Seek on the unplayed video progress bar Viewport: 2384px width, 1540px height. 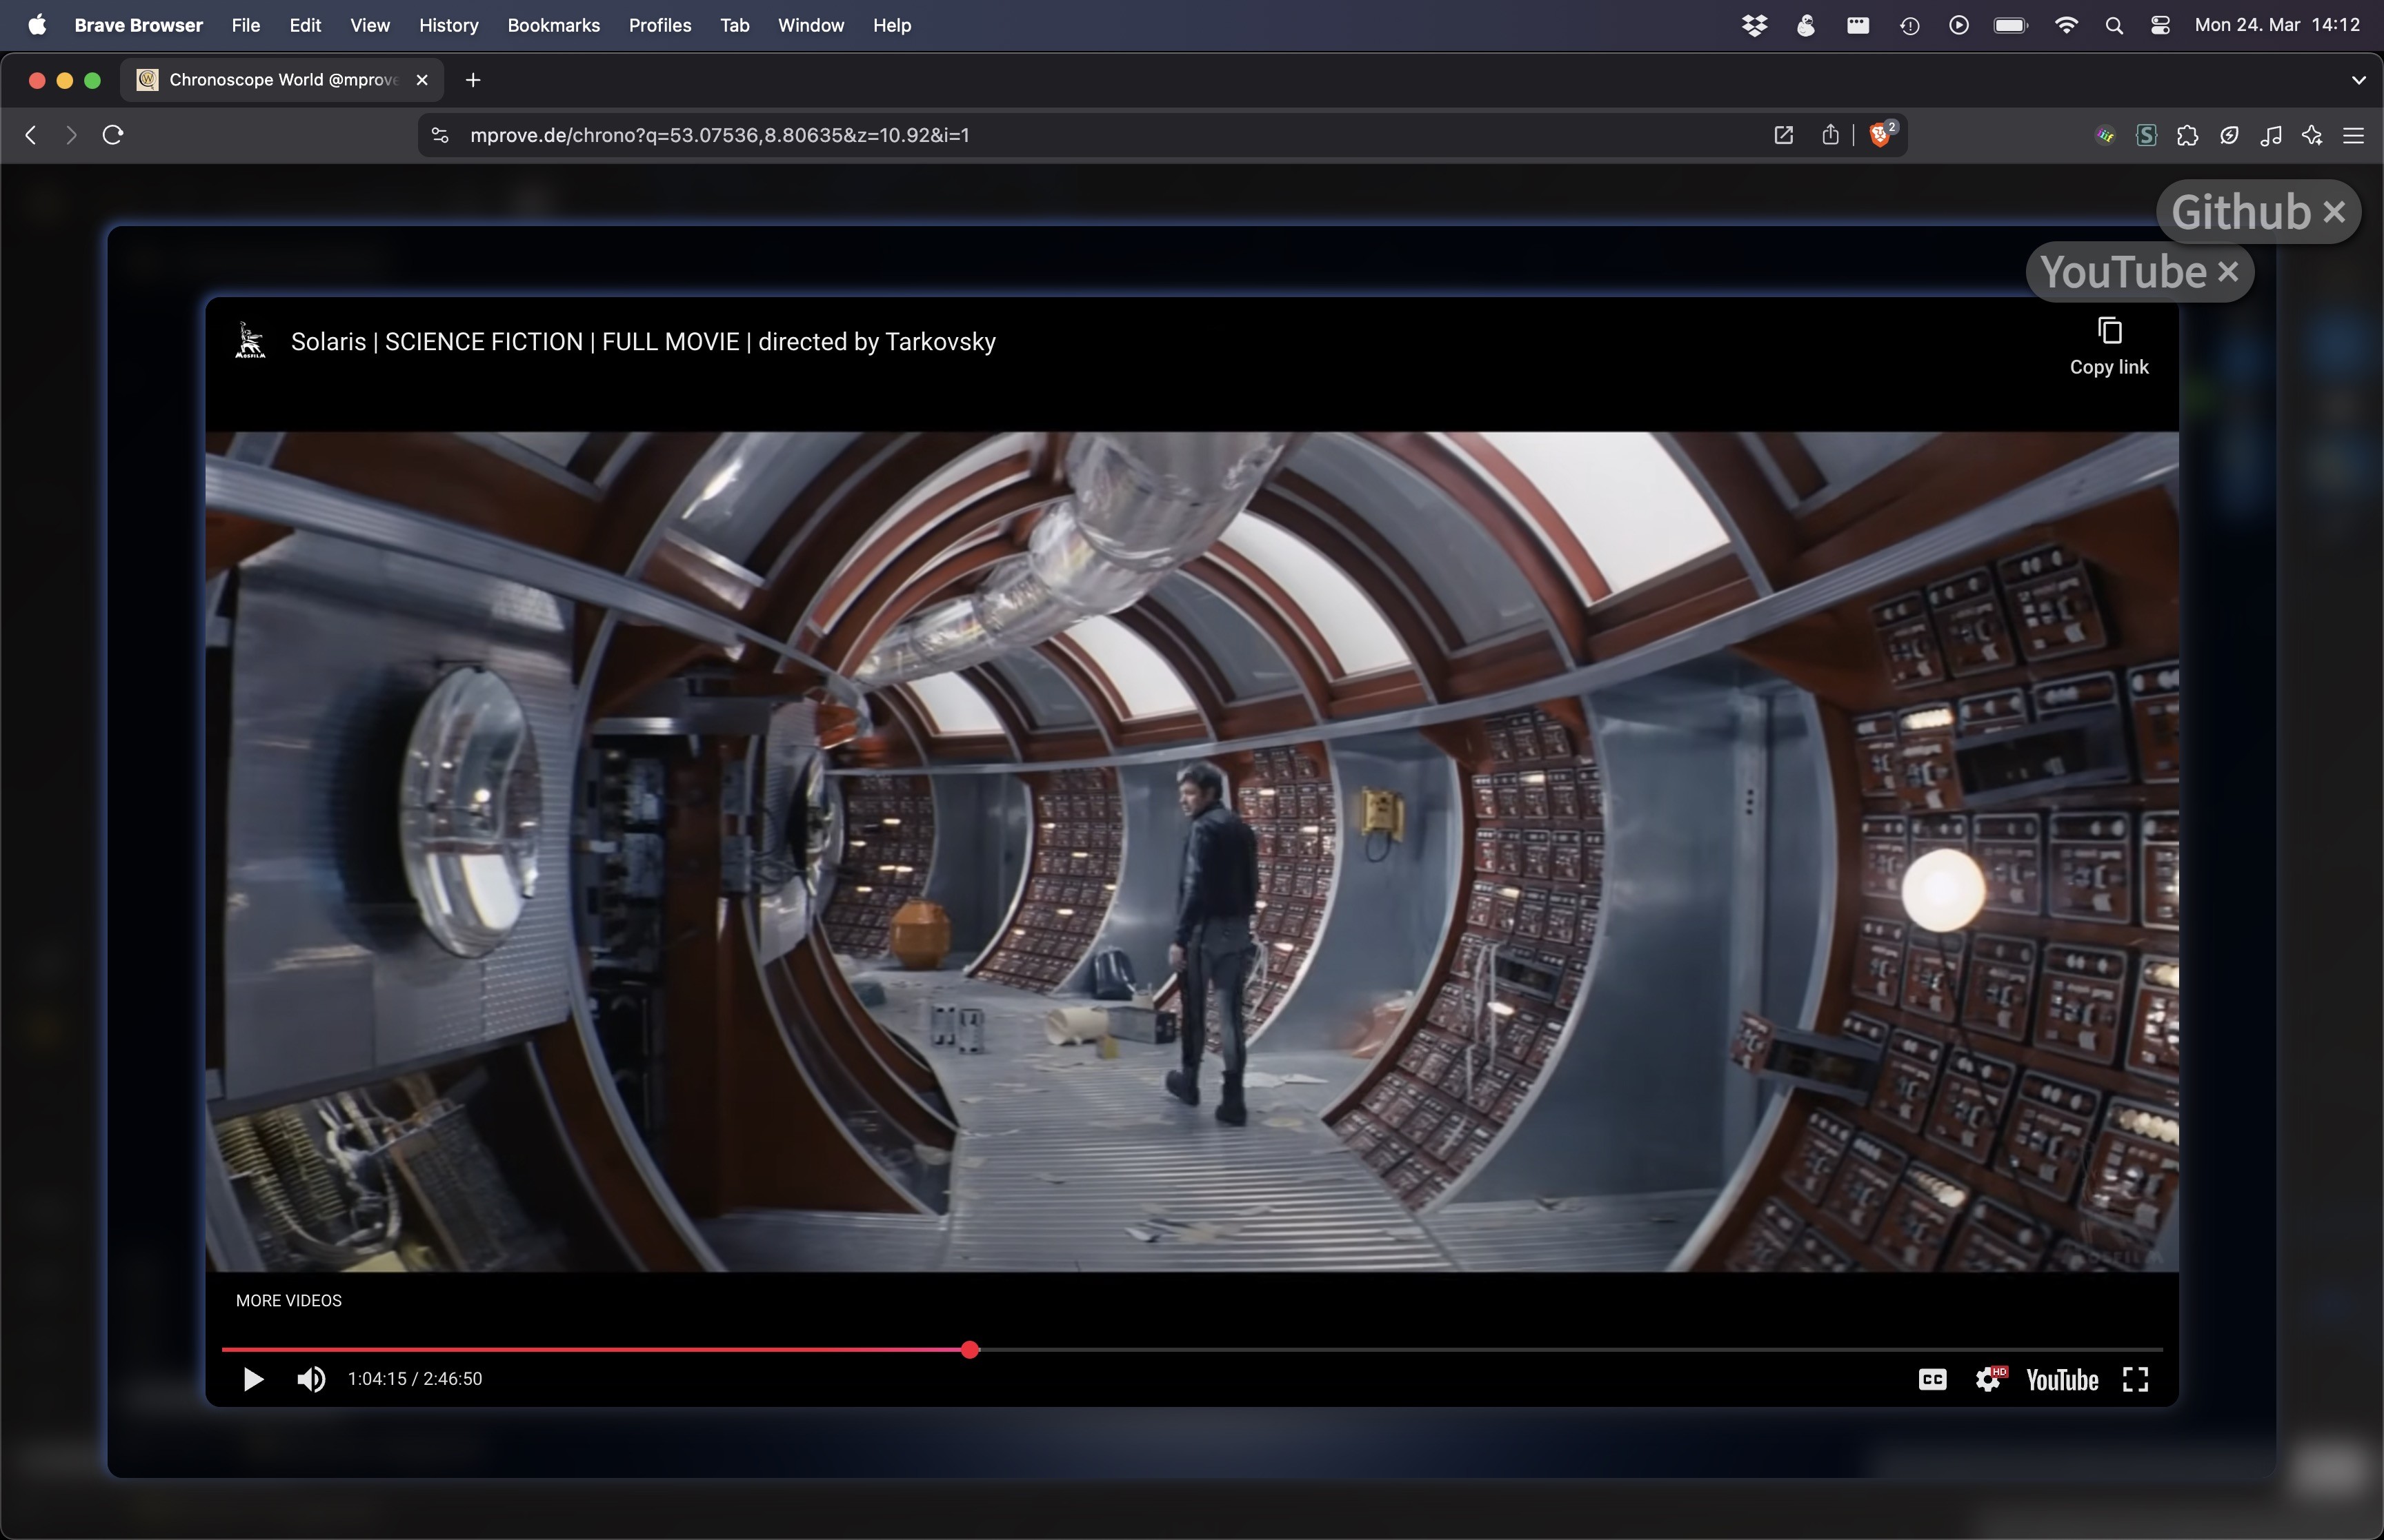point(1571,1350)
